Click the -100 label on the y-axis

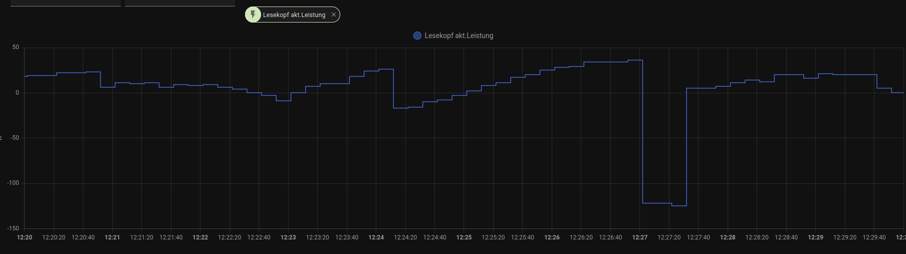[x=13, y=183]
